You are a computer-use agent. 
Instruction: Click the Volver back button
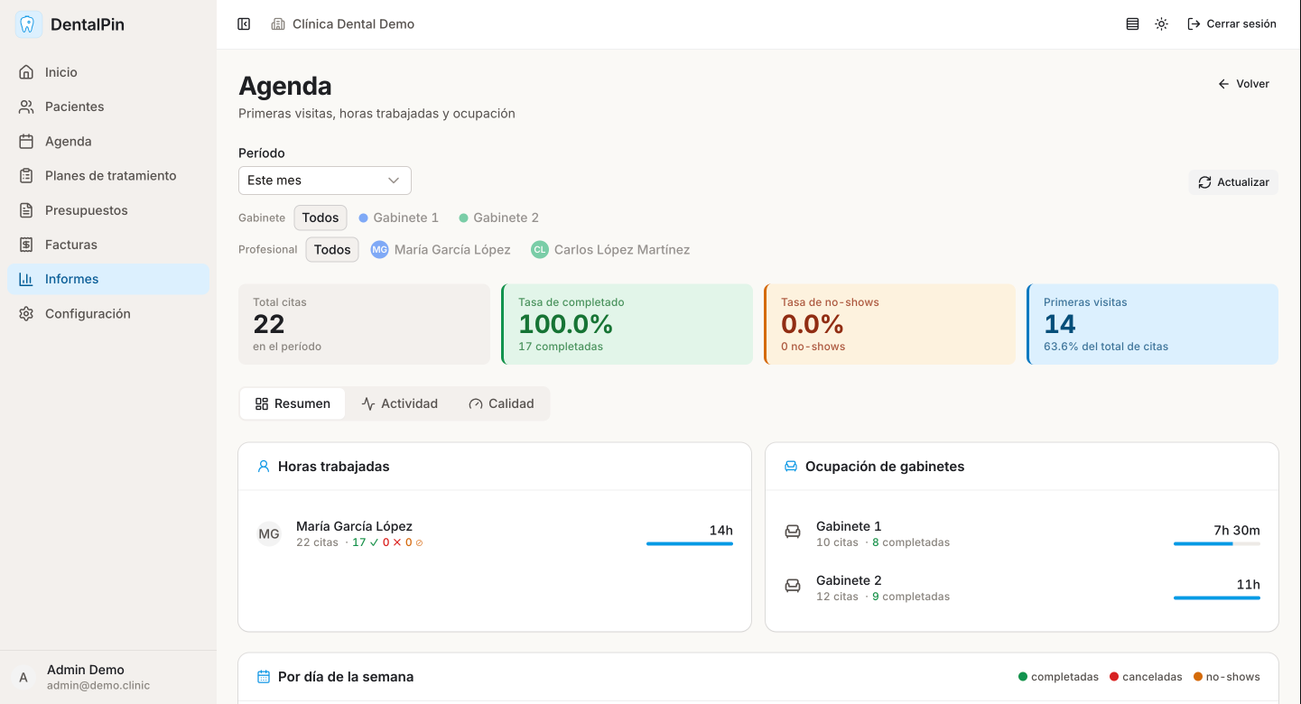pos(1243,84)
